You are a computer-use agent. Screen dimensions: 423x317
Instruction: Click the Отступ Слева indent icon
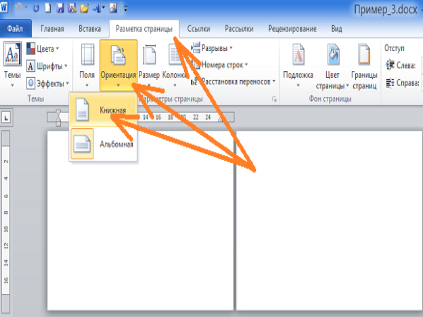click(x=390, y=65)
